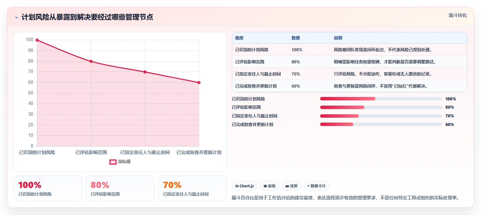Toggle the 指标值 legend swatch

113,162
